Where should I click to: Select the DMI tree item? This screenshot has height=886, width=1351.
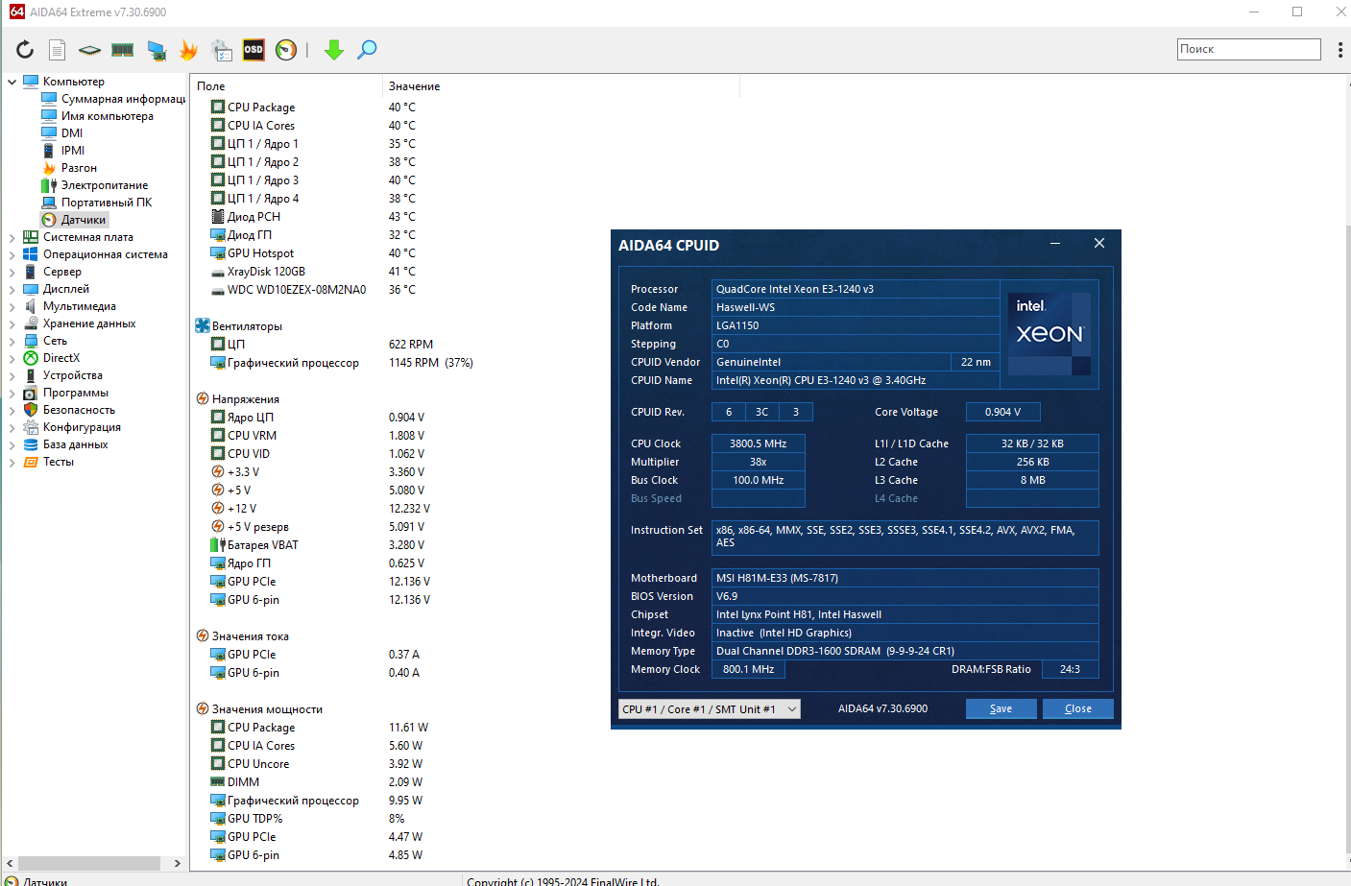tap(72, 133)
